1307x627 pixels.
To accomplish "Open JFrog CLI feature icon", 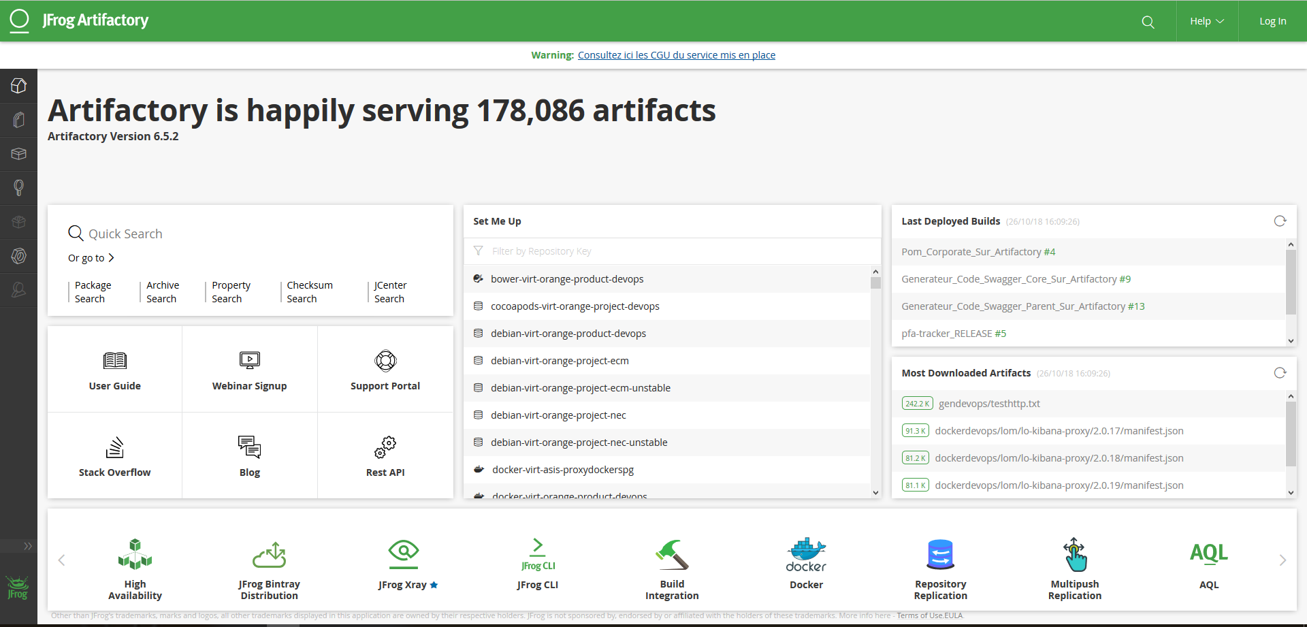I will (538, 554).
